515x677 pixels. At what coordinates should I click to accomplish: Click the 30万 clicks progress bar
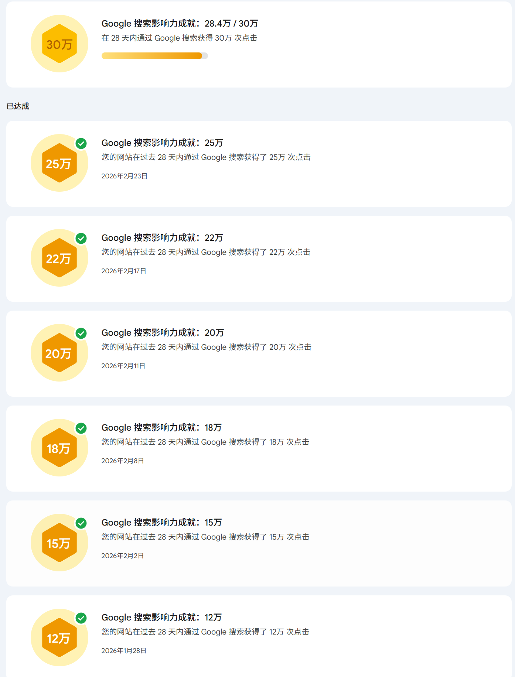click(155, 56)
